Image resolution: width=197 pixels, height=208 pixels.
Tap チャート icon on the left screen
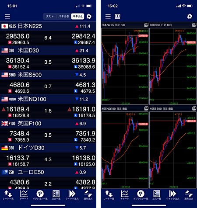click(x=24, y=195)
